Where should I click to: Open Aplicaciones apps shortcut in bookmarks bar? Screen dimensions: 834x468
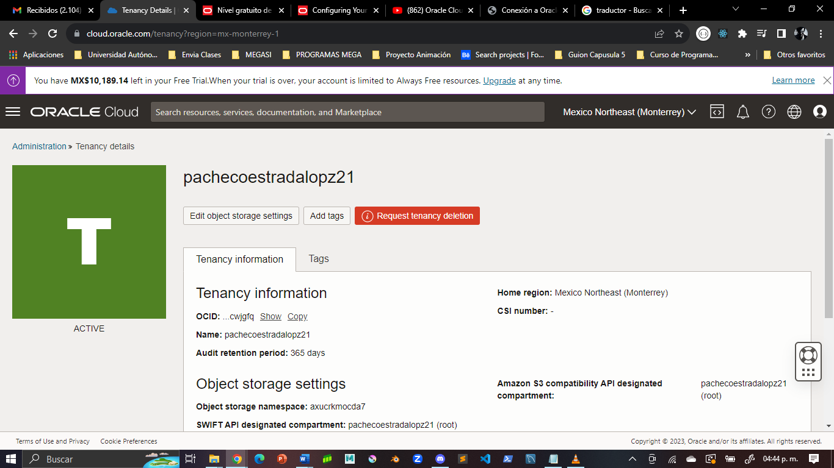pyautogui.click(x=37, y=55)
